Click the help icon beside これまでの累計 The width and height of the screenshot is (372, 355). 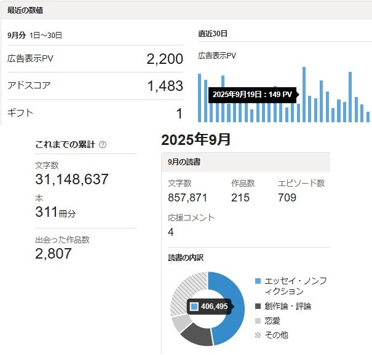point(103,144)
